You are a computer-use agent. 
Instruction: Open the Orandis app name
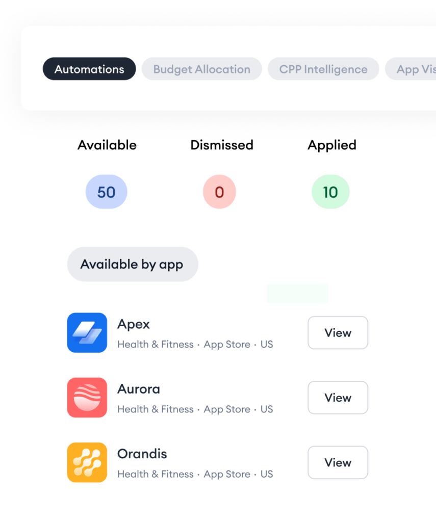142,454
